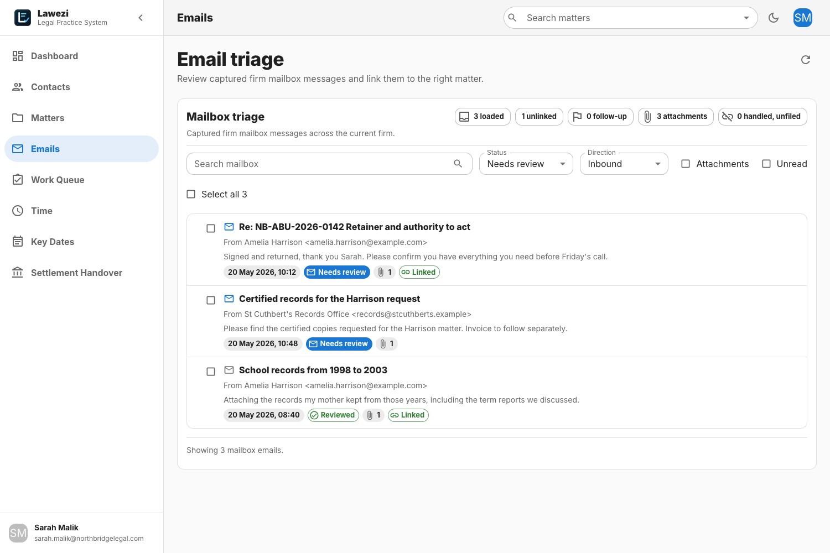Select the Retainer and authority email checkbox
The image size is (830, 553).
[211, 228]
